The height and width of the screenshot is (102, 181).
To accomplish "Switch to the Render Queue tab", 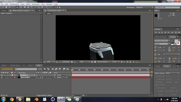I will 15,65.
